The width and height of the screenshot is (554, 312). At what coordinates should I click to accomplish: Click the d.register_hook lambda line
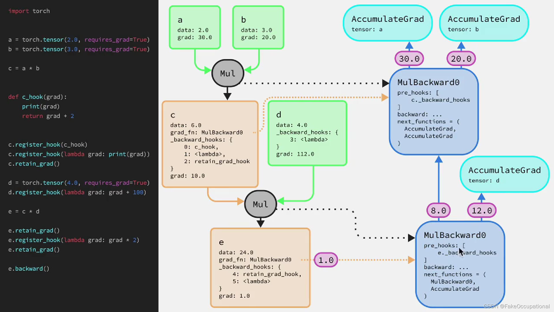77,192
